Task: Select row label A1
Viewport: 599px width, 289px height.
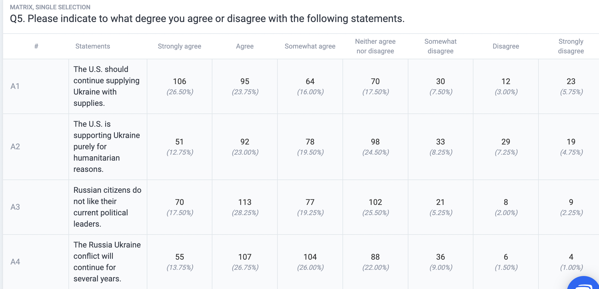Action: [x=15, y=86]
